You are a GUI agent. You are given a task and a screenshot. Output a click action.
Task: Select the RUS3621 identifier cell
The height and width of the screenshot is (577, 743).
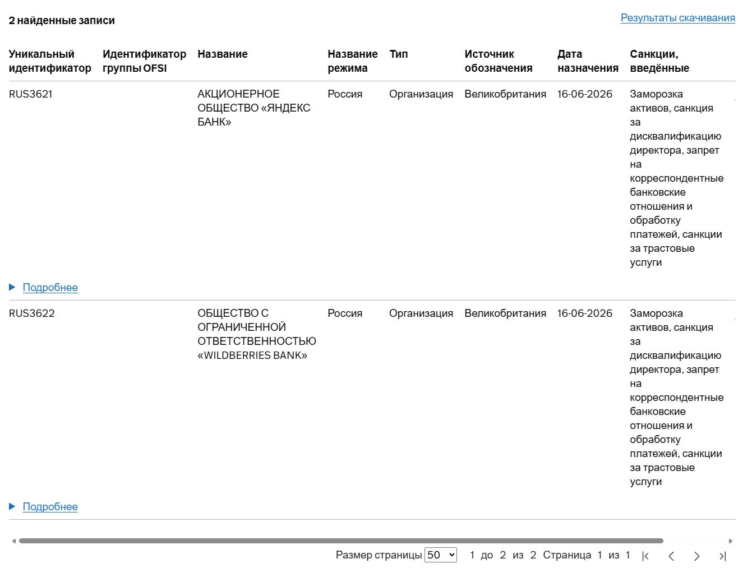tap(31, 94)
